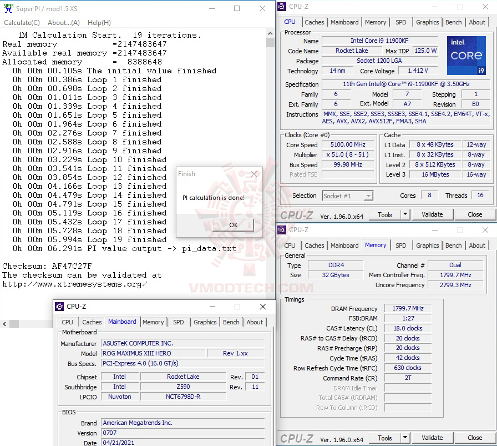Click the Intel Core i9 logo badge

click(x=466, y=56)
